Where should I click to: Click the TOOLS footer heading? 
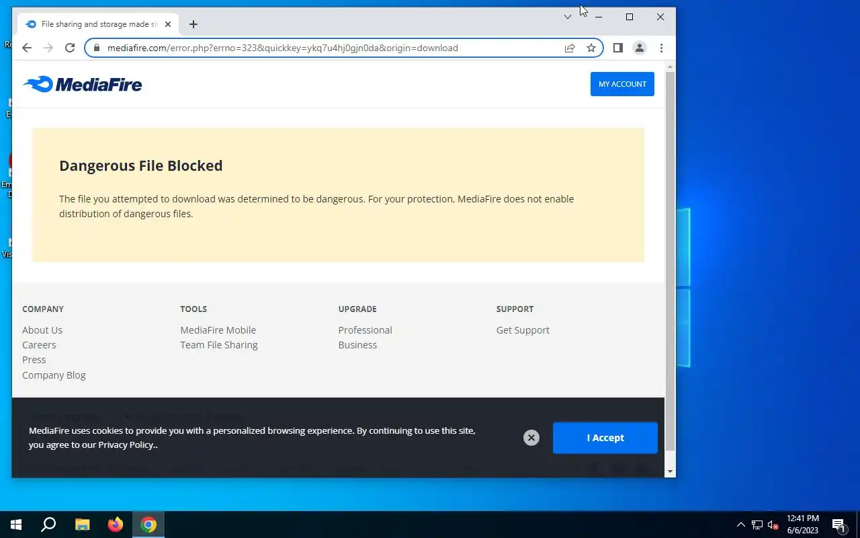click(x=193, y=309)
